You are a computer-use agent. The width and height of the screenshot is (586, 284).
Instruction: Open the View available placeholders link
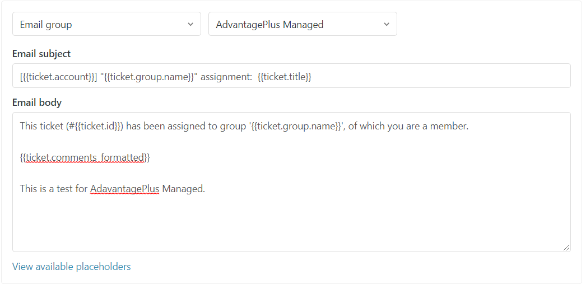(x=71, y=267)
